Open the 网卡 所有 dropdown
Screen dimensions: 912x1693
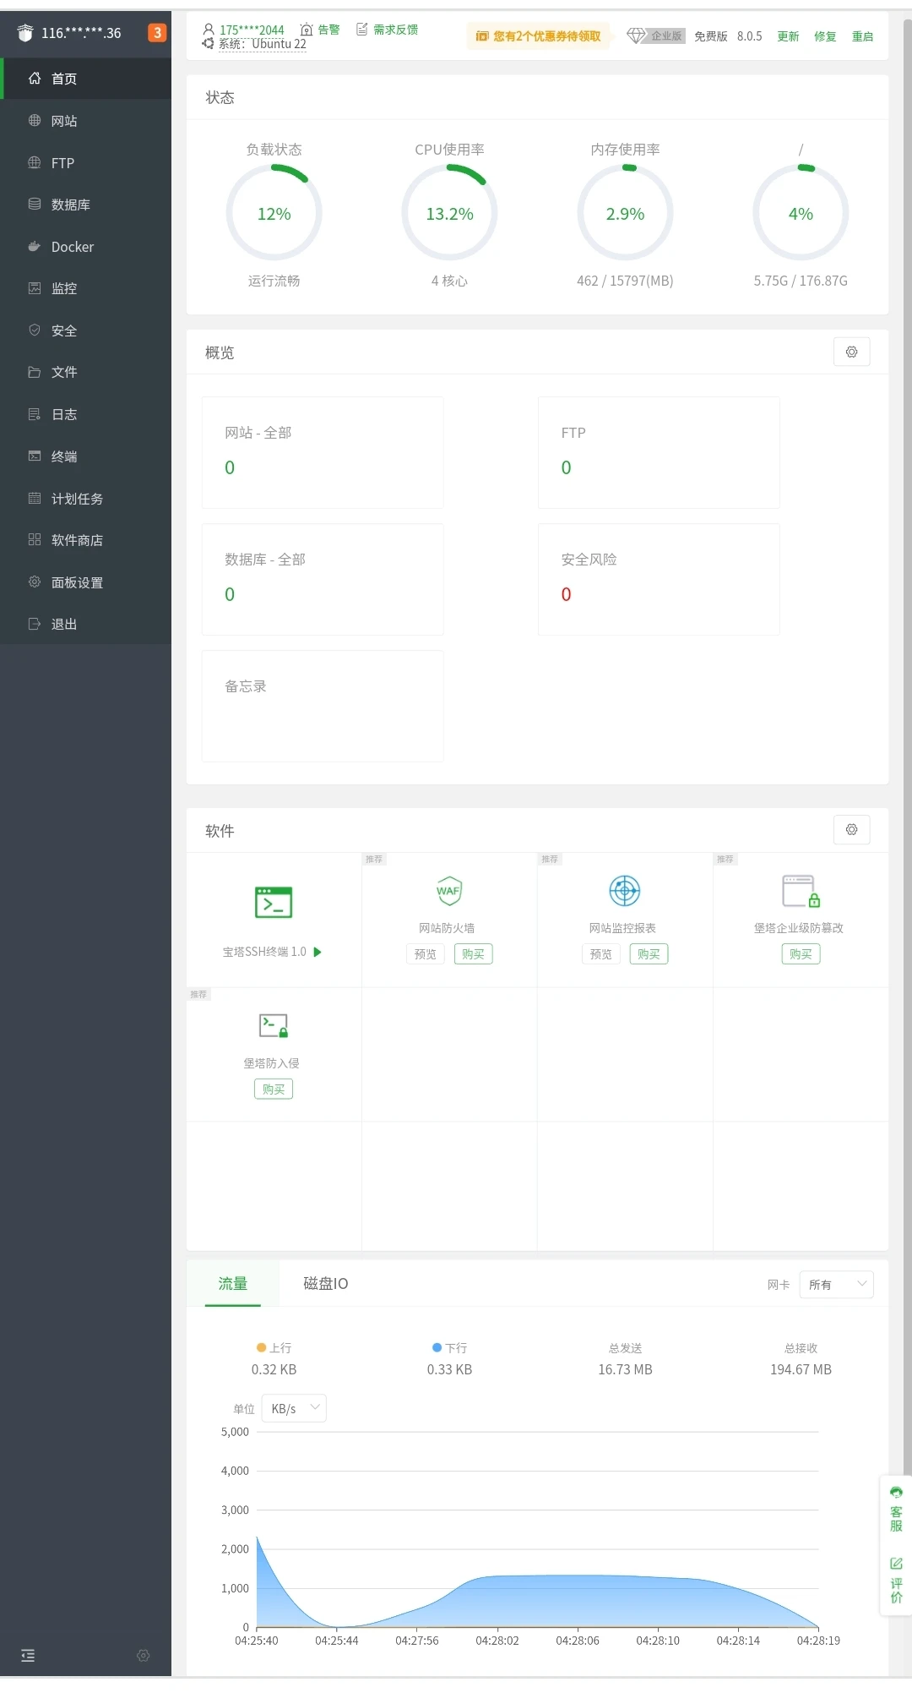[x=836, y=1285]
